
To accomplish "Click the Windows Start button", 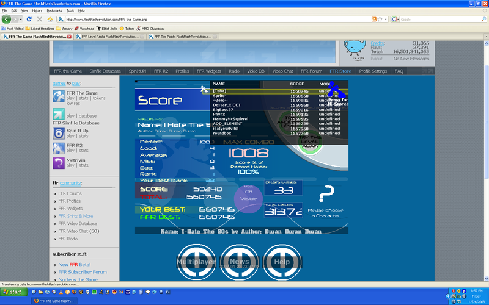I will (15, 292).
